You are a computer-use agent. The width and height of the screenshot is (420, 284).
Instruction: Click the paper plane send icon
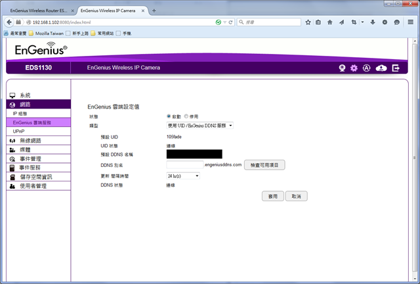point(341,22)
